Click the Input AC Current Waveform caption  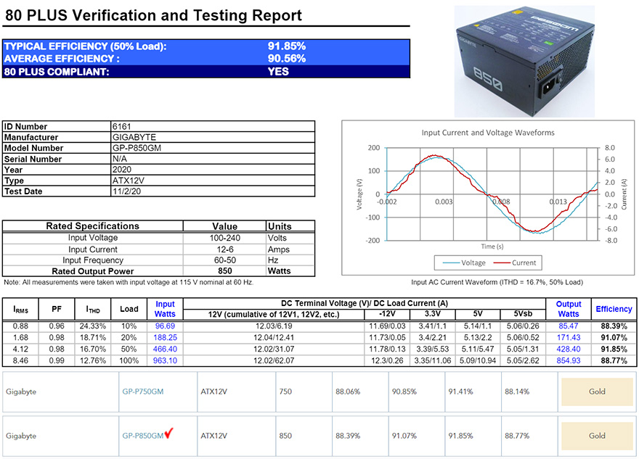497,282
